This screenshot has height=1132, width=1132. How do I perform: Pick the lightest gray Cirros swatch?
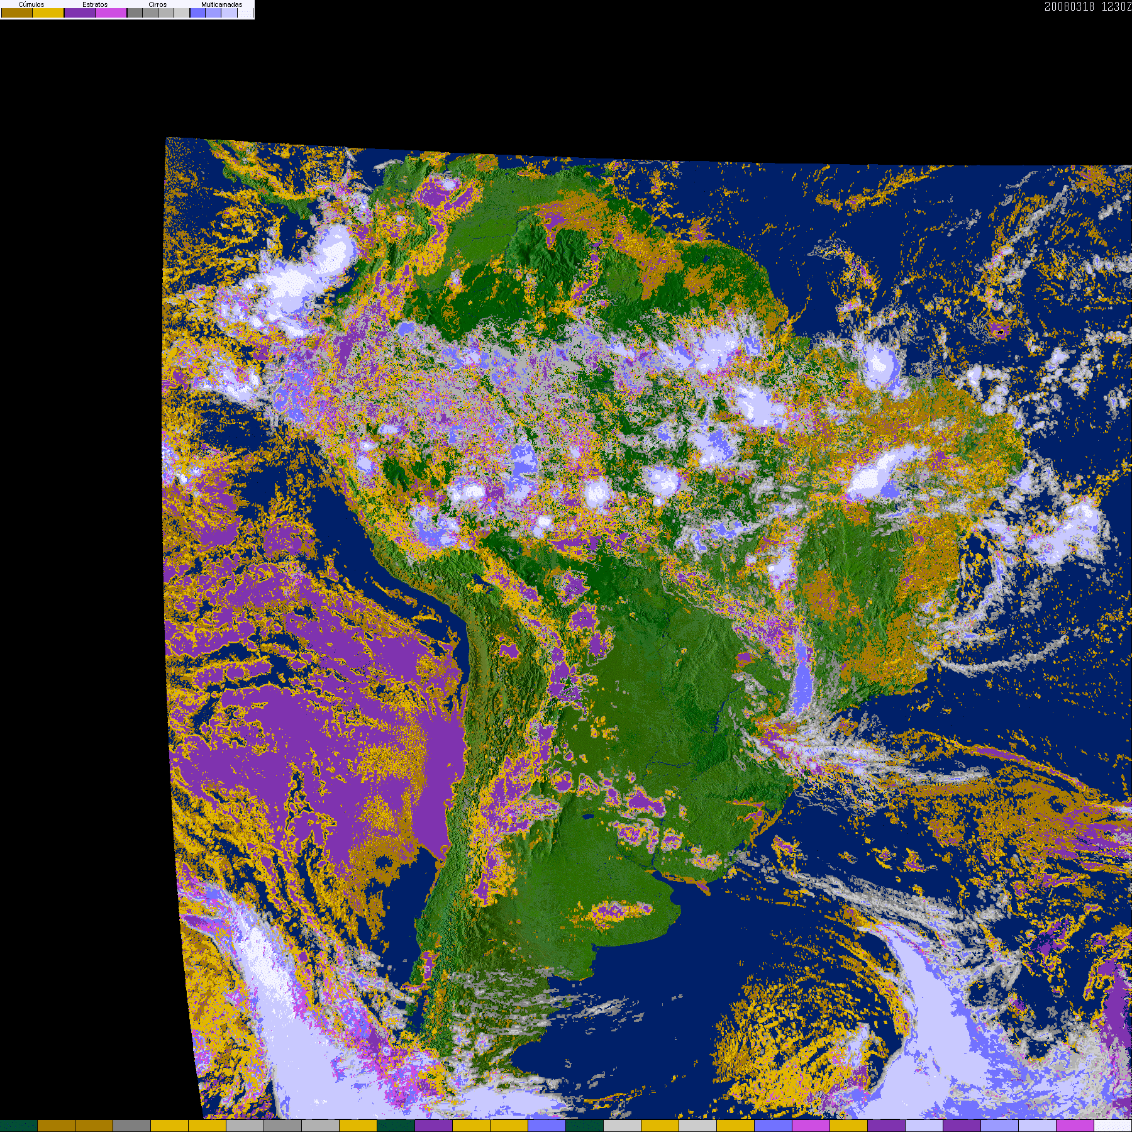(182, 13)
